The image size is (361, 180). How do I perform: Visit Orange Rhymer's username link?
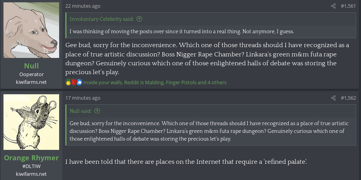click(31, 158)
